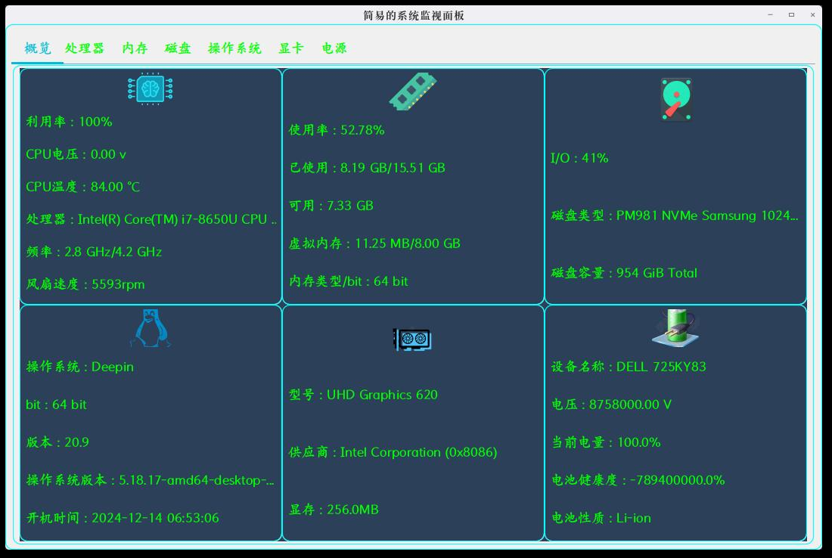The width and height of the screenshot is (832, 558).
Task: Switch to the 概览 tab
Action: point(38,48)
